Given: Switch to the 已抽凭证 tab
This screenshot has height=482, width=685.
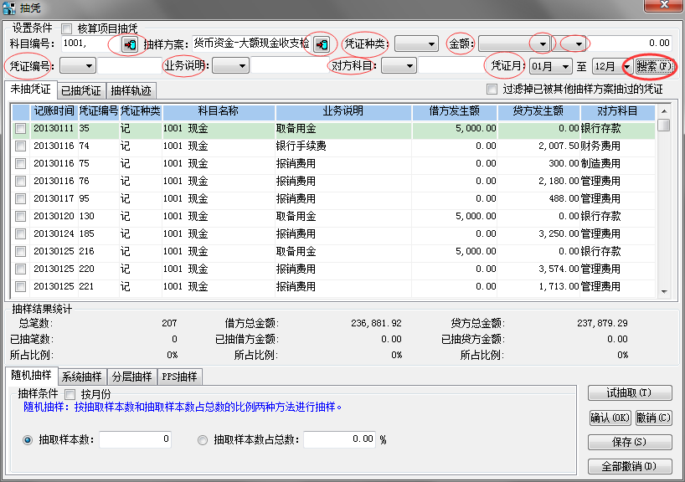Looking at the screenshot, I should pyautogui.click(x=81, y=90).
